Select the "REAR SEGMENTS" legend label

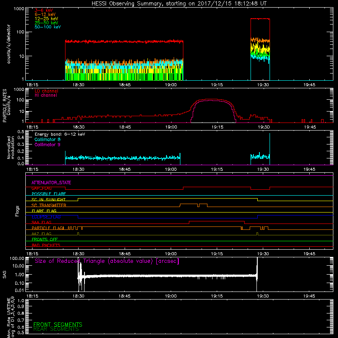[x=56, y=329]
